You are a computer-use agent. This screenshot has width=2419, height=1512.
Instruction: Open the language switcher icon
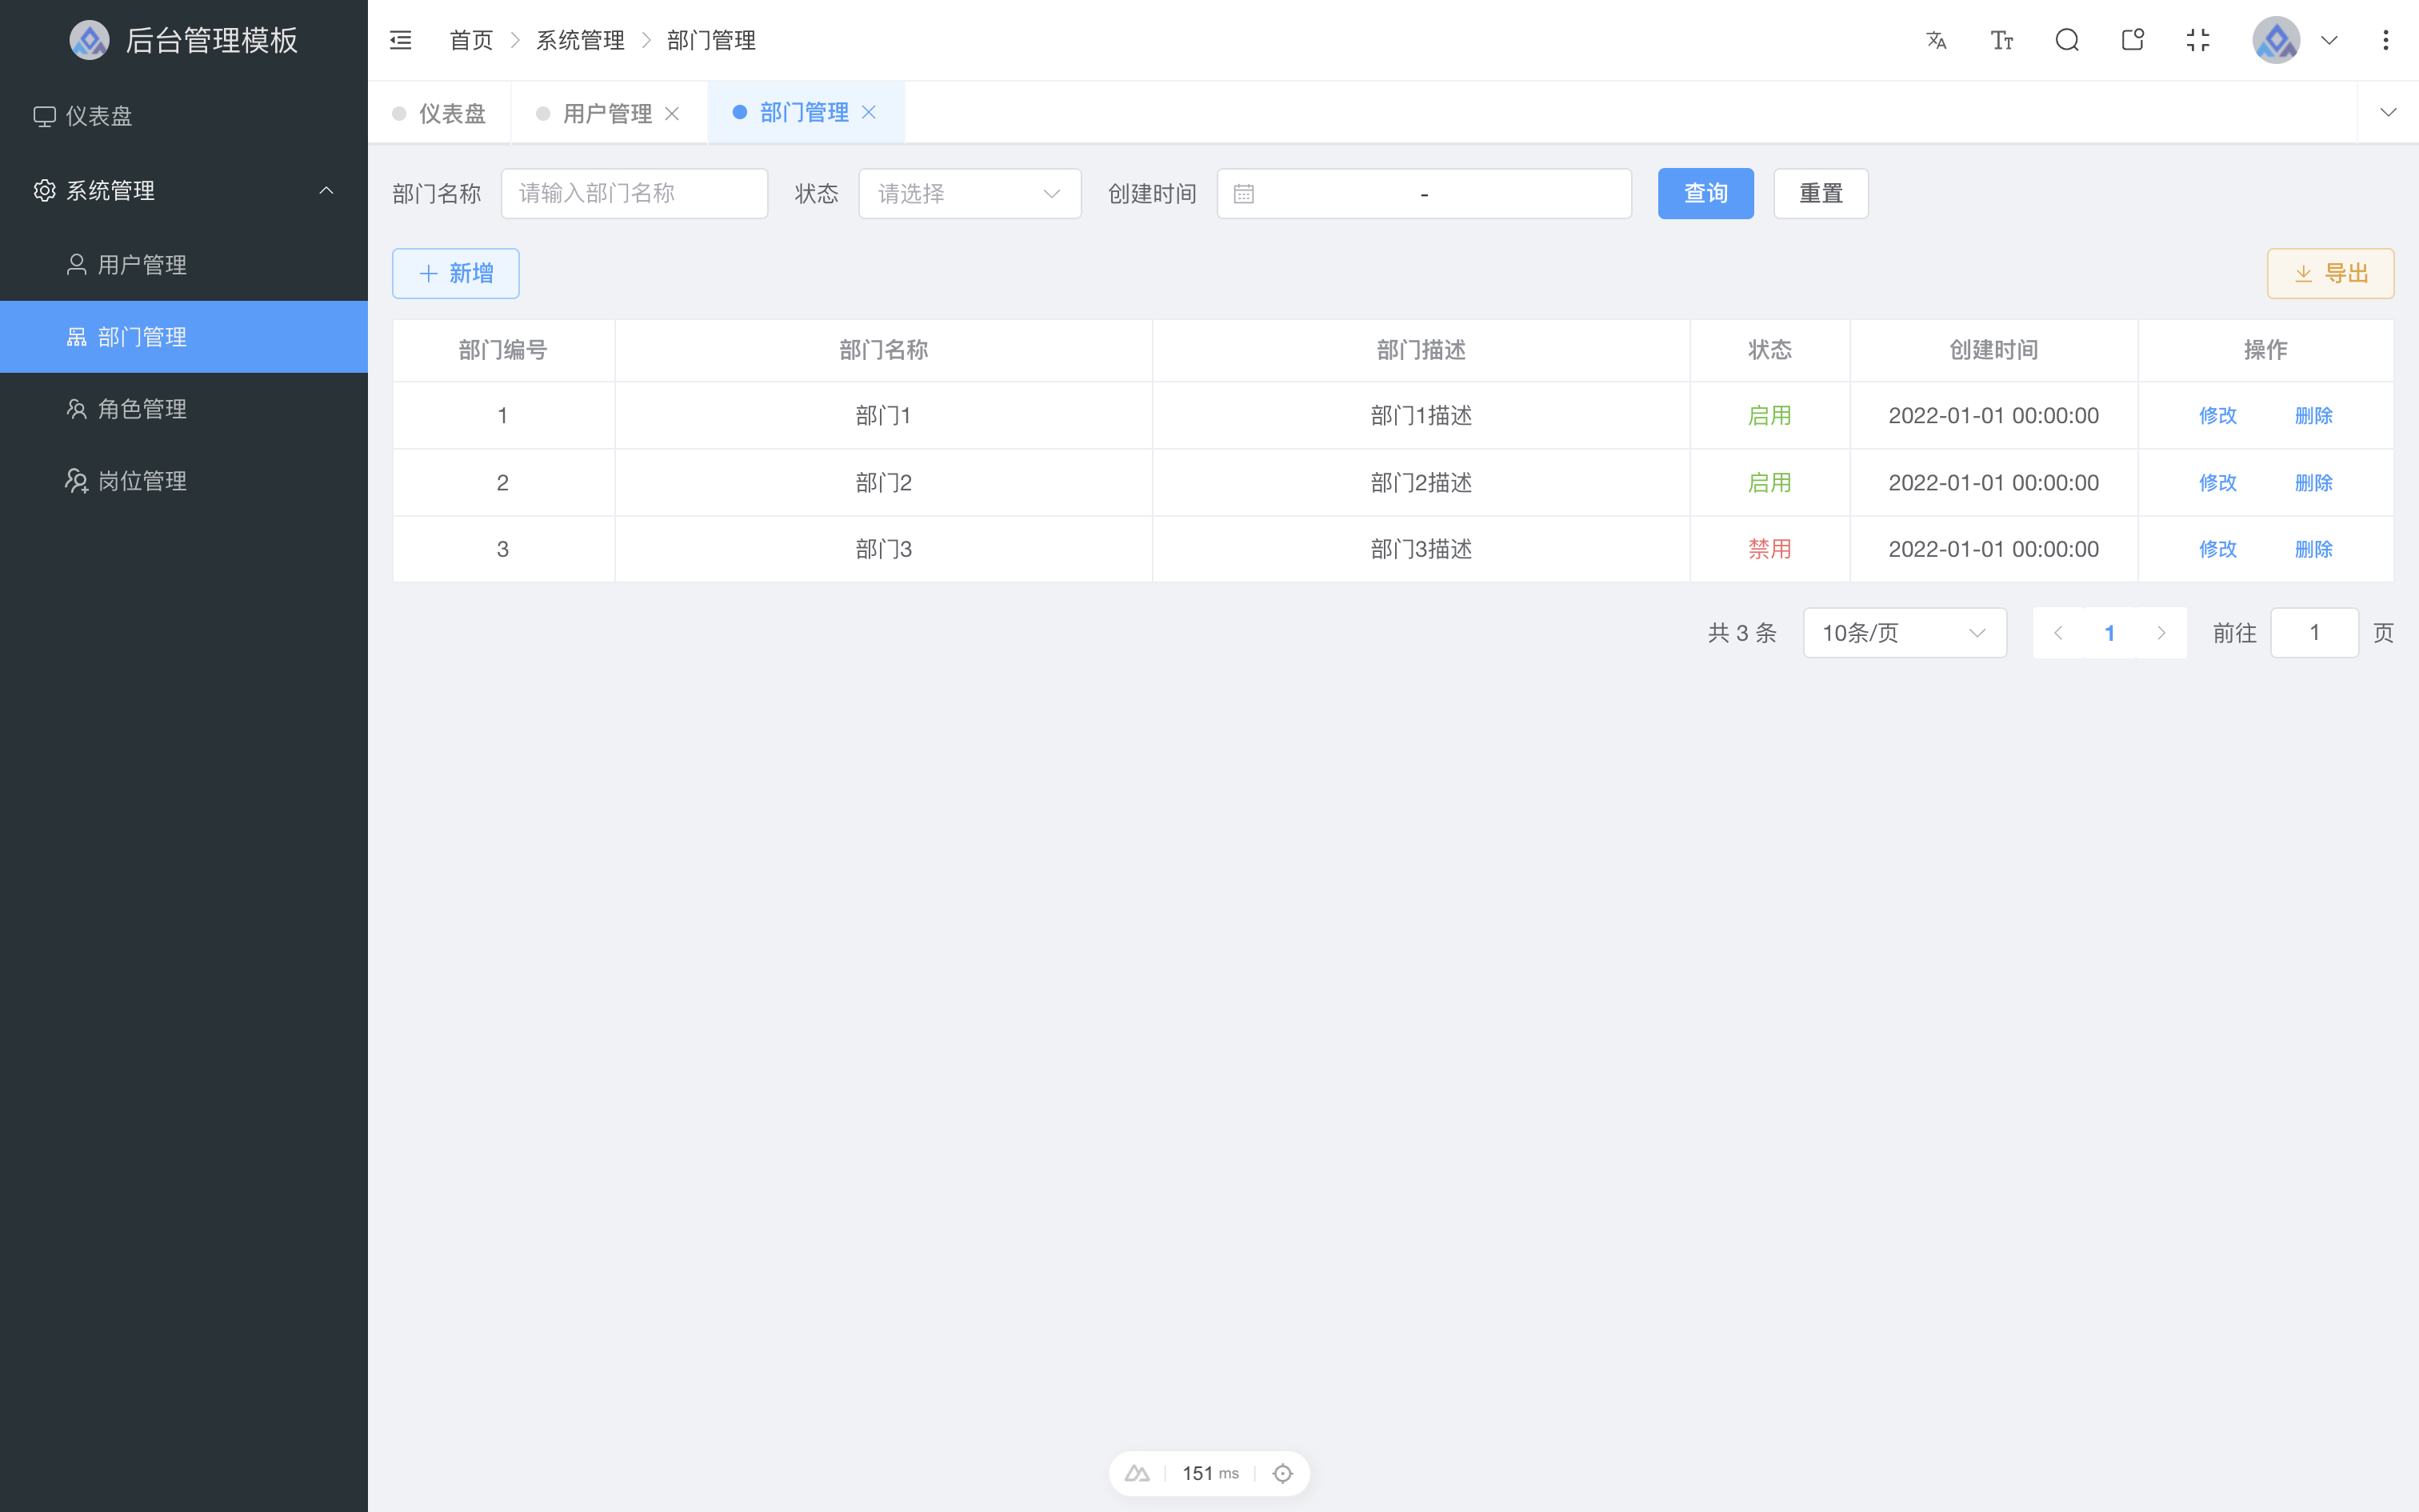pyautogui.click(x=1936, y=40)
